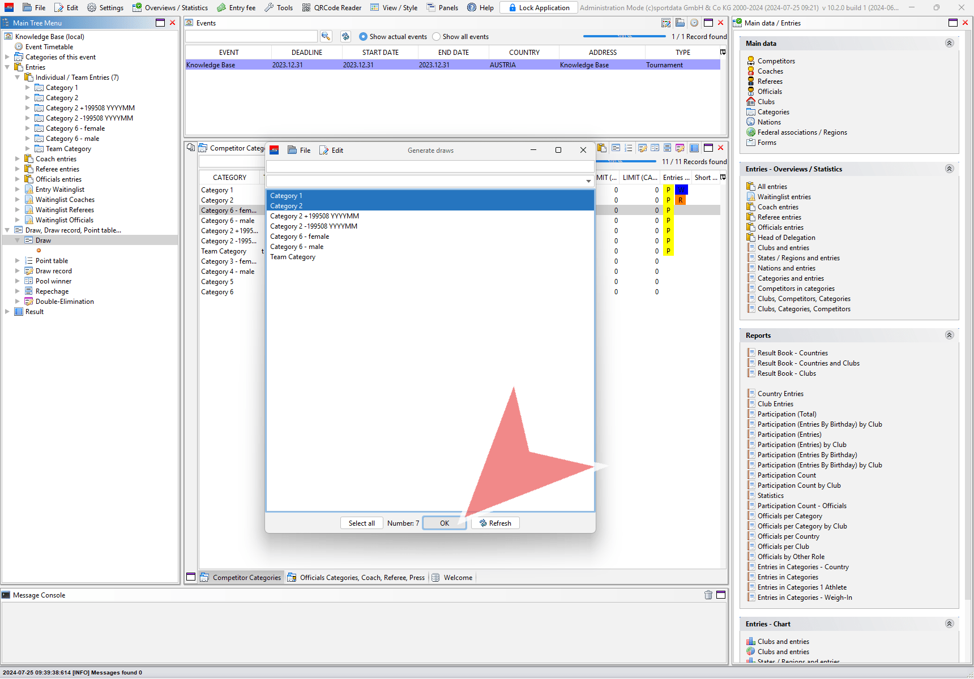Open the Entry fee menu

tap(236, 7)
